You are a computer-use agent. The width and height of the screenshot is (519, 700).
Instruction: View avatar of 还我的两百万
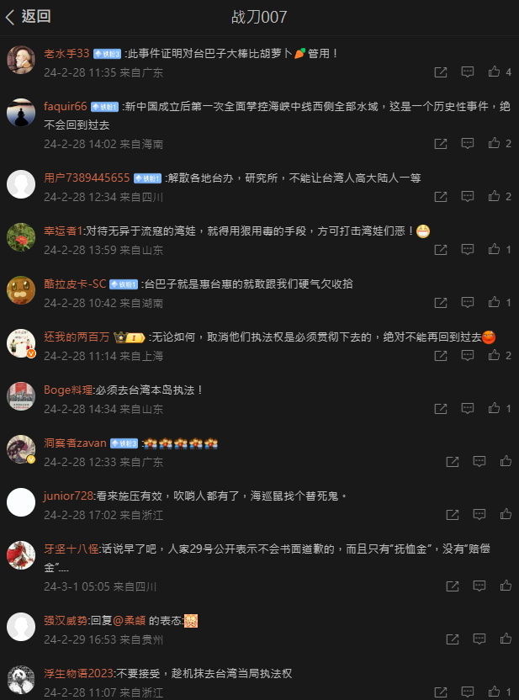point(21,344)
